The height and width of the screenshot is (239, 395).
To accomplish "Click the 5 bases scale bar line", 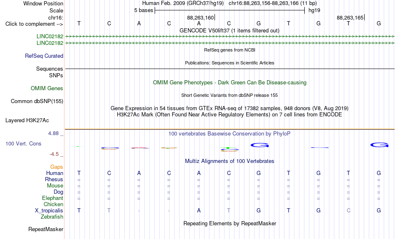I will (230, 10).
